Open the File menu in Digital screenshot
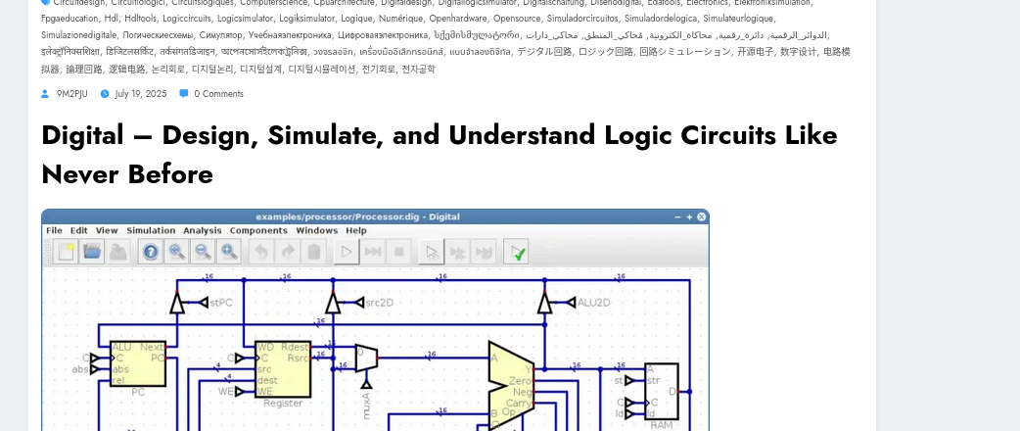Image resolution: width=1020 pixels, height=431 pixels. click(x=54, y=230)
